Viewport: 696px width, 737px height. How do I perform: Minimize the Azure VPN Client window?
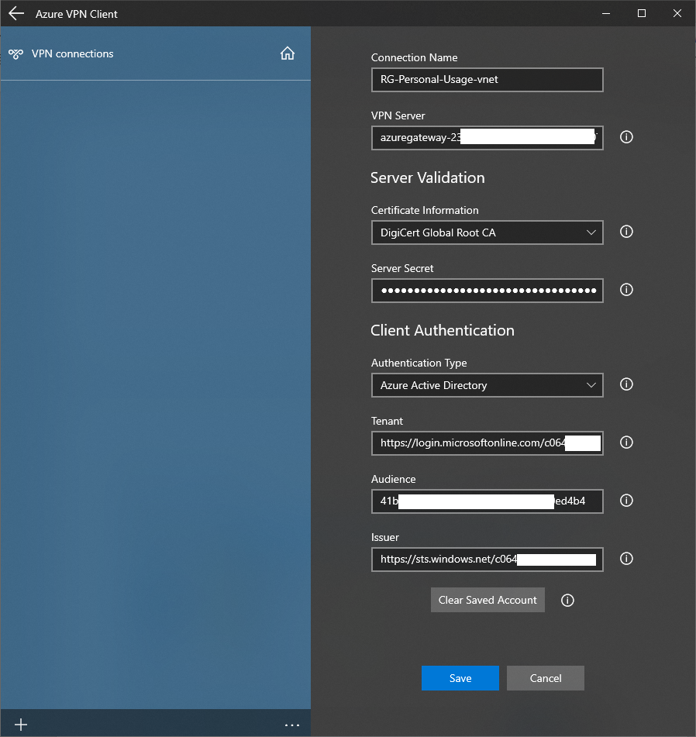click(606, 14)
